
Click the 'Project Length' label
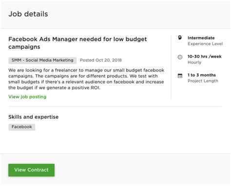click(203, 81)
